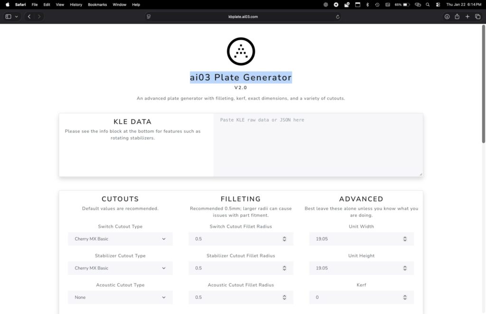Open the Switch Cutout Type dropdown
Viewport: 486px width, 314px height.
(120, 239)
